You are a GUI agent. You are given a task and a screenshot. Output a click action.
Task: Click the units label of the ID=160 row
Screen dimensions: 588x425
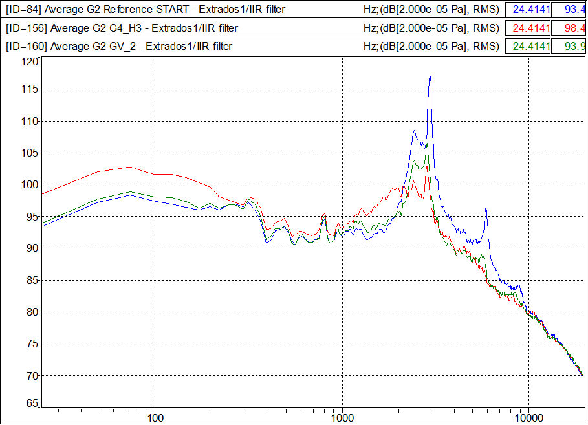(431, 46)
